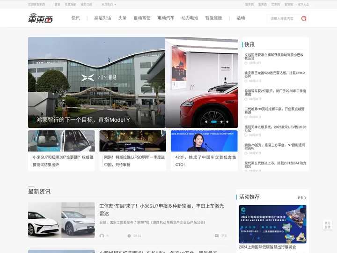Click the 快讯 sidebar heading
The image size is (337, 253).
tap(249, 45)
